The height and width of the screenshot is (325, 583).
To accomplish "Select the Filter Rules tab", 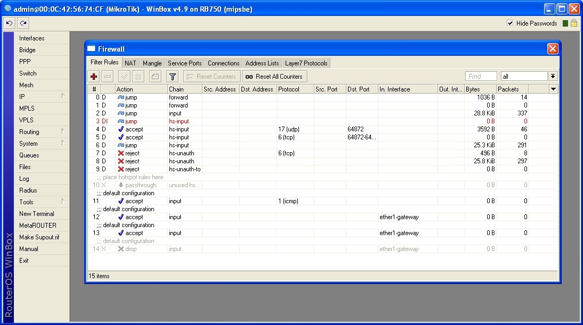I will coord(104,62).
